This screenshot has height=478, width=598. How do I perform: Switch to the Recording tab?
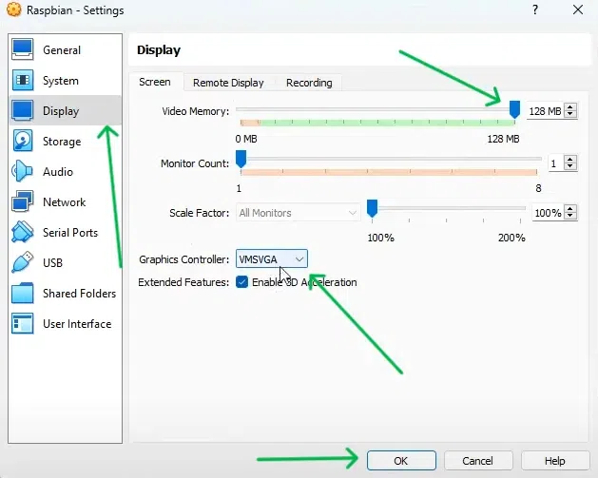(x=309, y=83)
